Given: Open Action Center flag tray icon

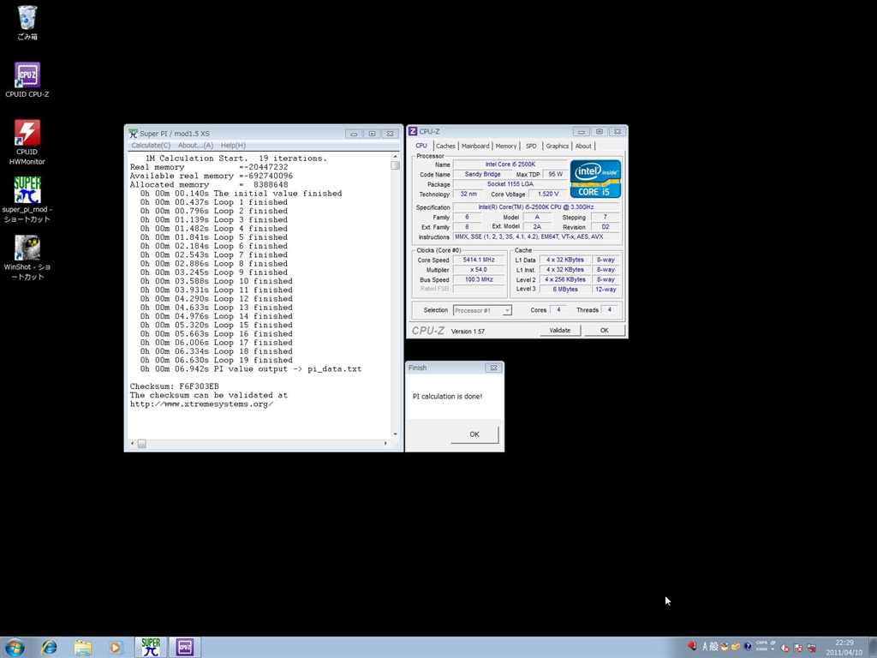Looking at the screenshot, I should point(798,648).
